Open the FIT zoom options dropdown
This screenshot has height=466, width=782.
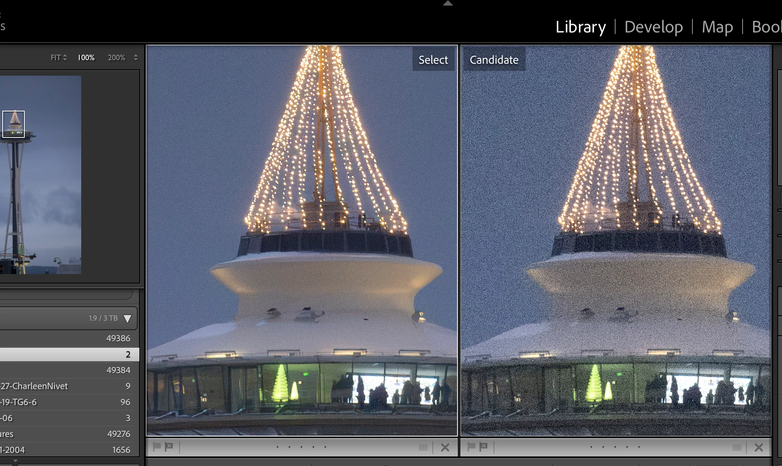click(65, 57)
